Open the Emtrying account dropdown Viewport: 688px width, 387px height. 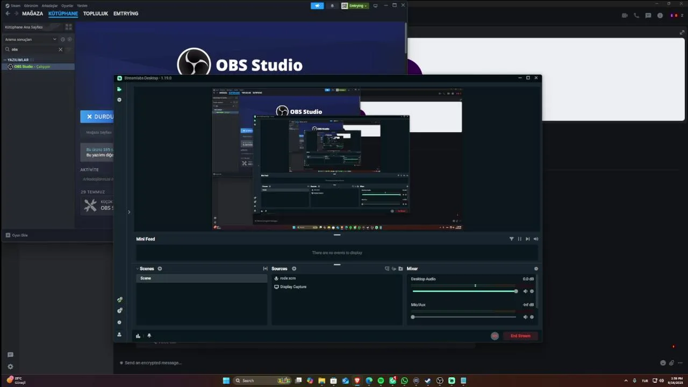(355, 6)
